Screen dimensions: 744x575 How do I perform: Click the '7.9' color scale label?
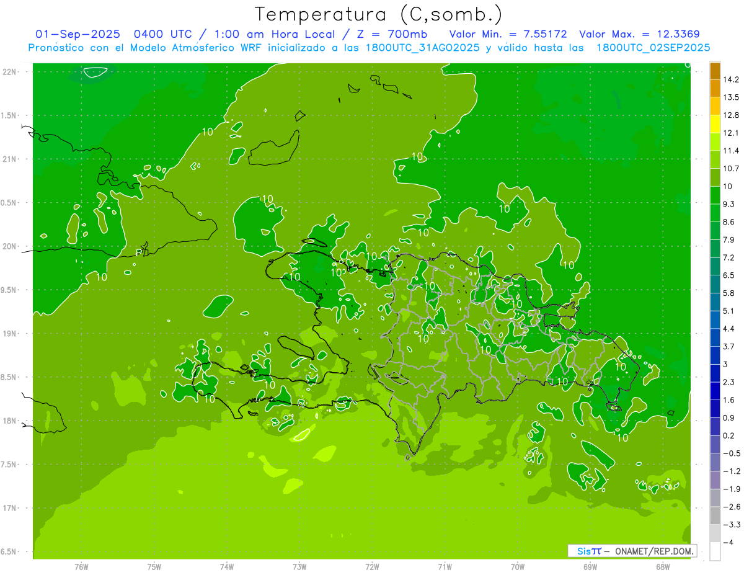click(729, 239)
